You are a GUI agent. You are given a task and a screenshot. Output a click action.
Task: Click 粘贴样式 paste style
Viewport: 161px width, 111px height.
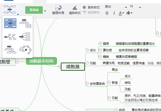[x=91, y=12]
